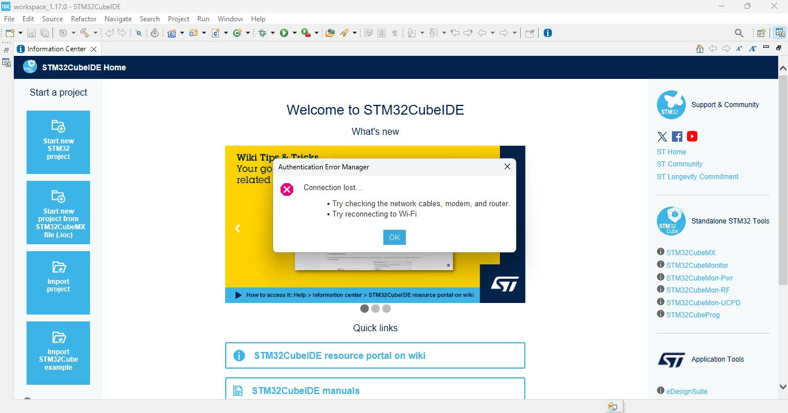788x413 pixels.
Task: Open the STM32CubeIDE manuals link
Action: point(375,389)
